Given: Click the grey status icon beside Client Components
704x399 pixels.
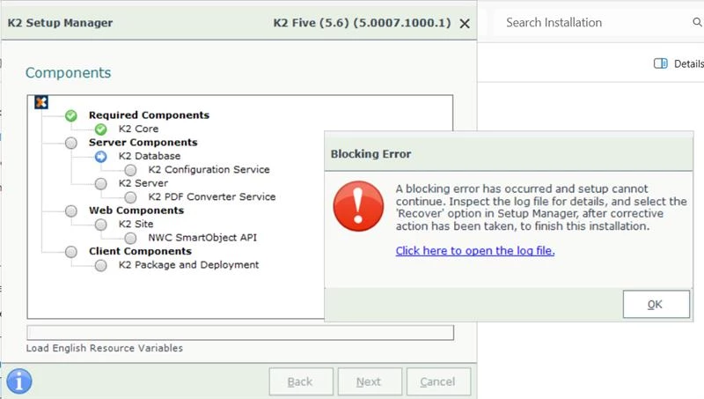Looking at the screenshot, I should (x=71, y=252).
